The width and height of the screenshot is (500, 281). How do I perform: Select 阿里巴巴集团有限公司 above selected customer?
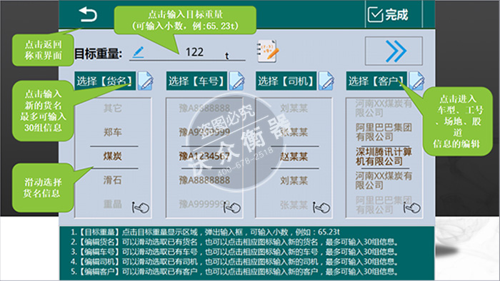(x=384, y=132)
